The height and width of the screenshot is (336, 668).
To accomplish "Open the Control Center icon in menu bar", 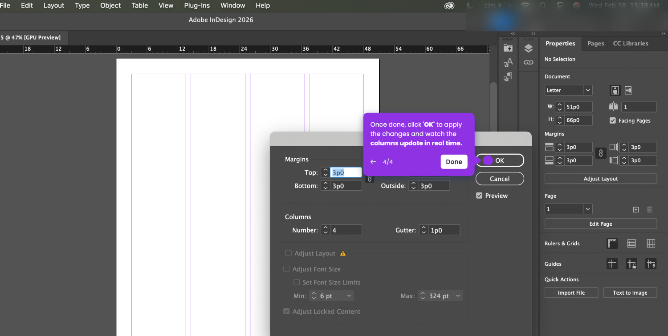I will [560, 6].
